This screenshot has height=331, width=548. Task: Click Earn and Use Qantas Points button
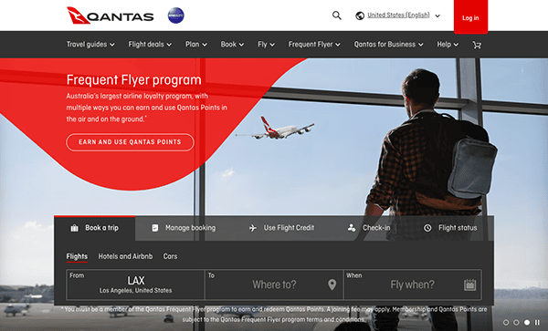pos(130,142)
